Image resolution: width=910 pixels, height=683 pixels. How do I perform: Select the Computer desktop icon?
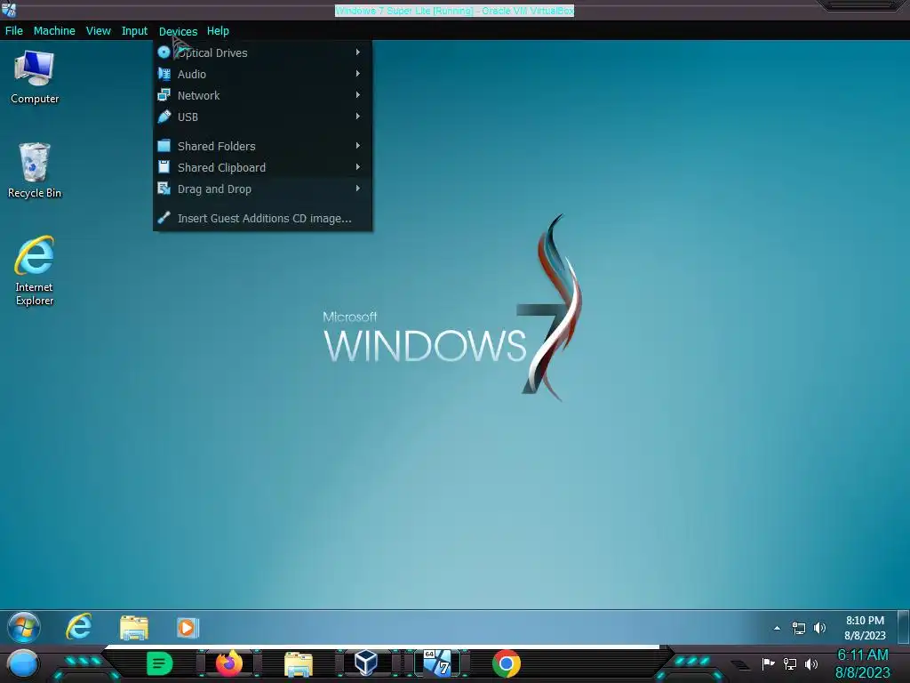35,76
